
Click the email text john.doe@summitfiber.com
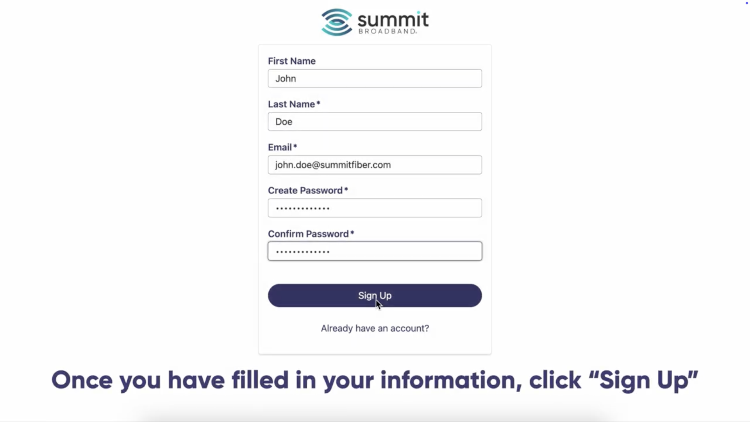(333, 165)
